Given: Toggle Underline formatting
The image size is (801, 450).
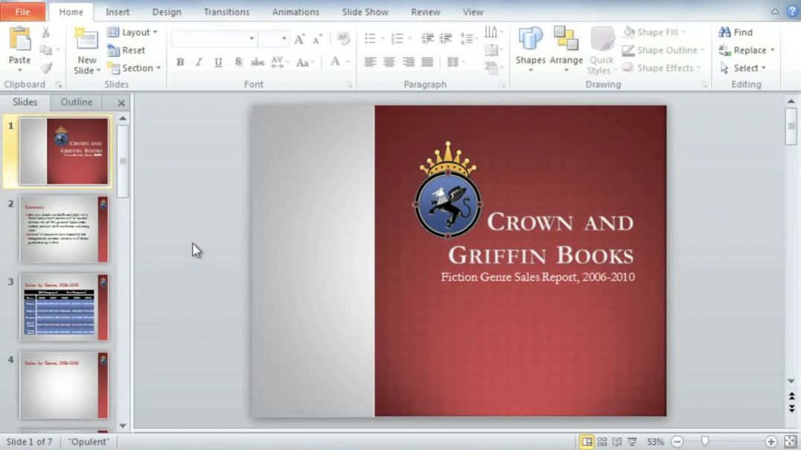Looking at the screenshot, I should (x=218, y=63).
